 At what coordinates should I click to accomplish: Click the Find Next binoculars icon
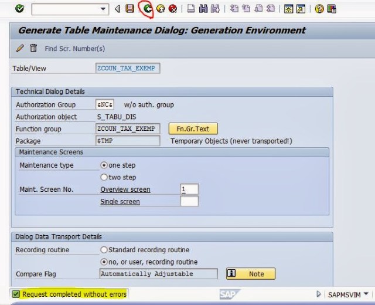click(x=215, y=9)
